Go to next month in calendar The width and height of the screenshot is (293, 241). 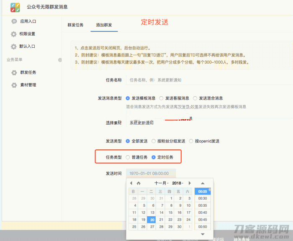pyautogui.click(x=190, y=183)
